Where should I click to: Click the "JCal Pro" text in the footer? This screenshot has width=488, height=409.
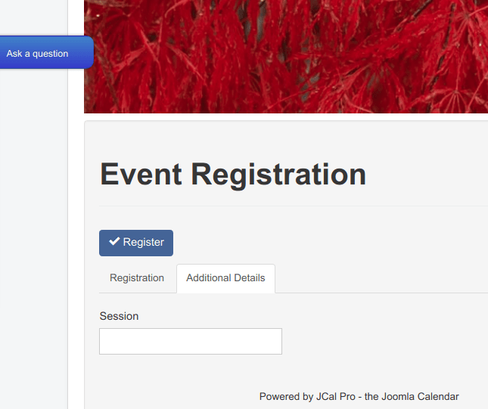coord(335,397)
